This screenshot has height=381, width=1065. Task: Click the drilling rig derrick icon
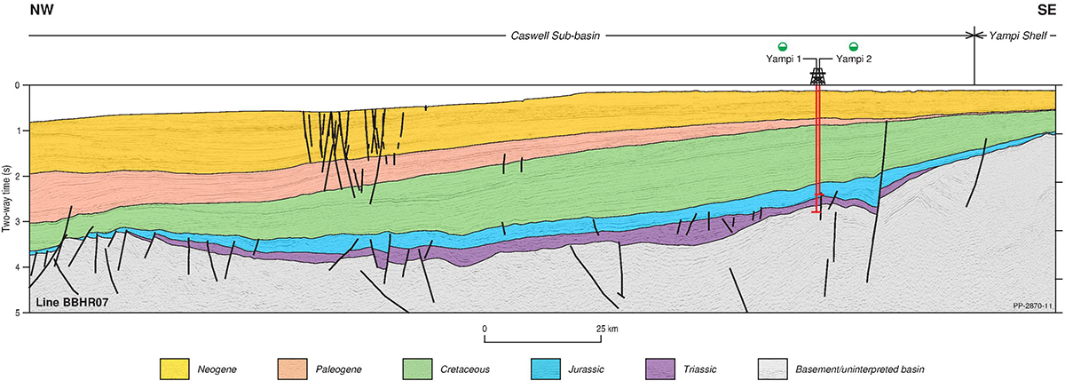818,75
